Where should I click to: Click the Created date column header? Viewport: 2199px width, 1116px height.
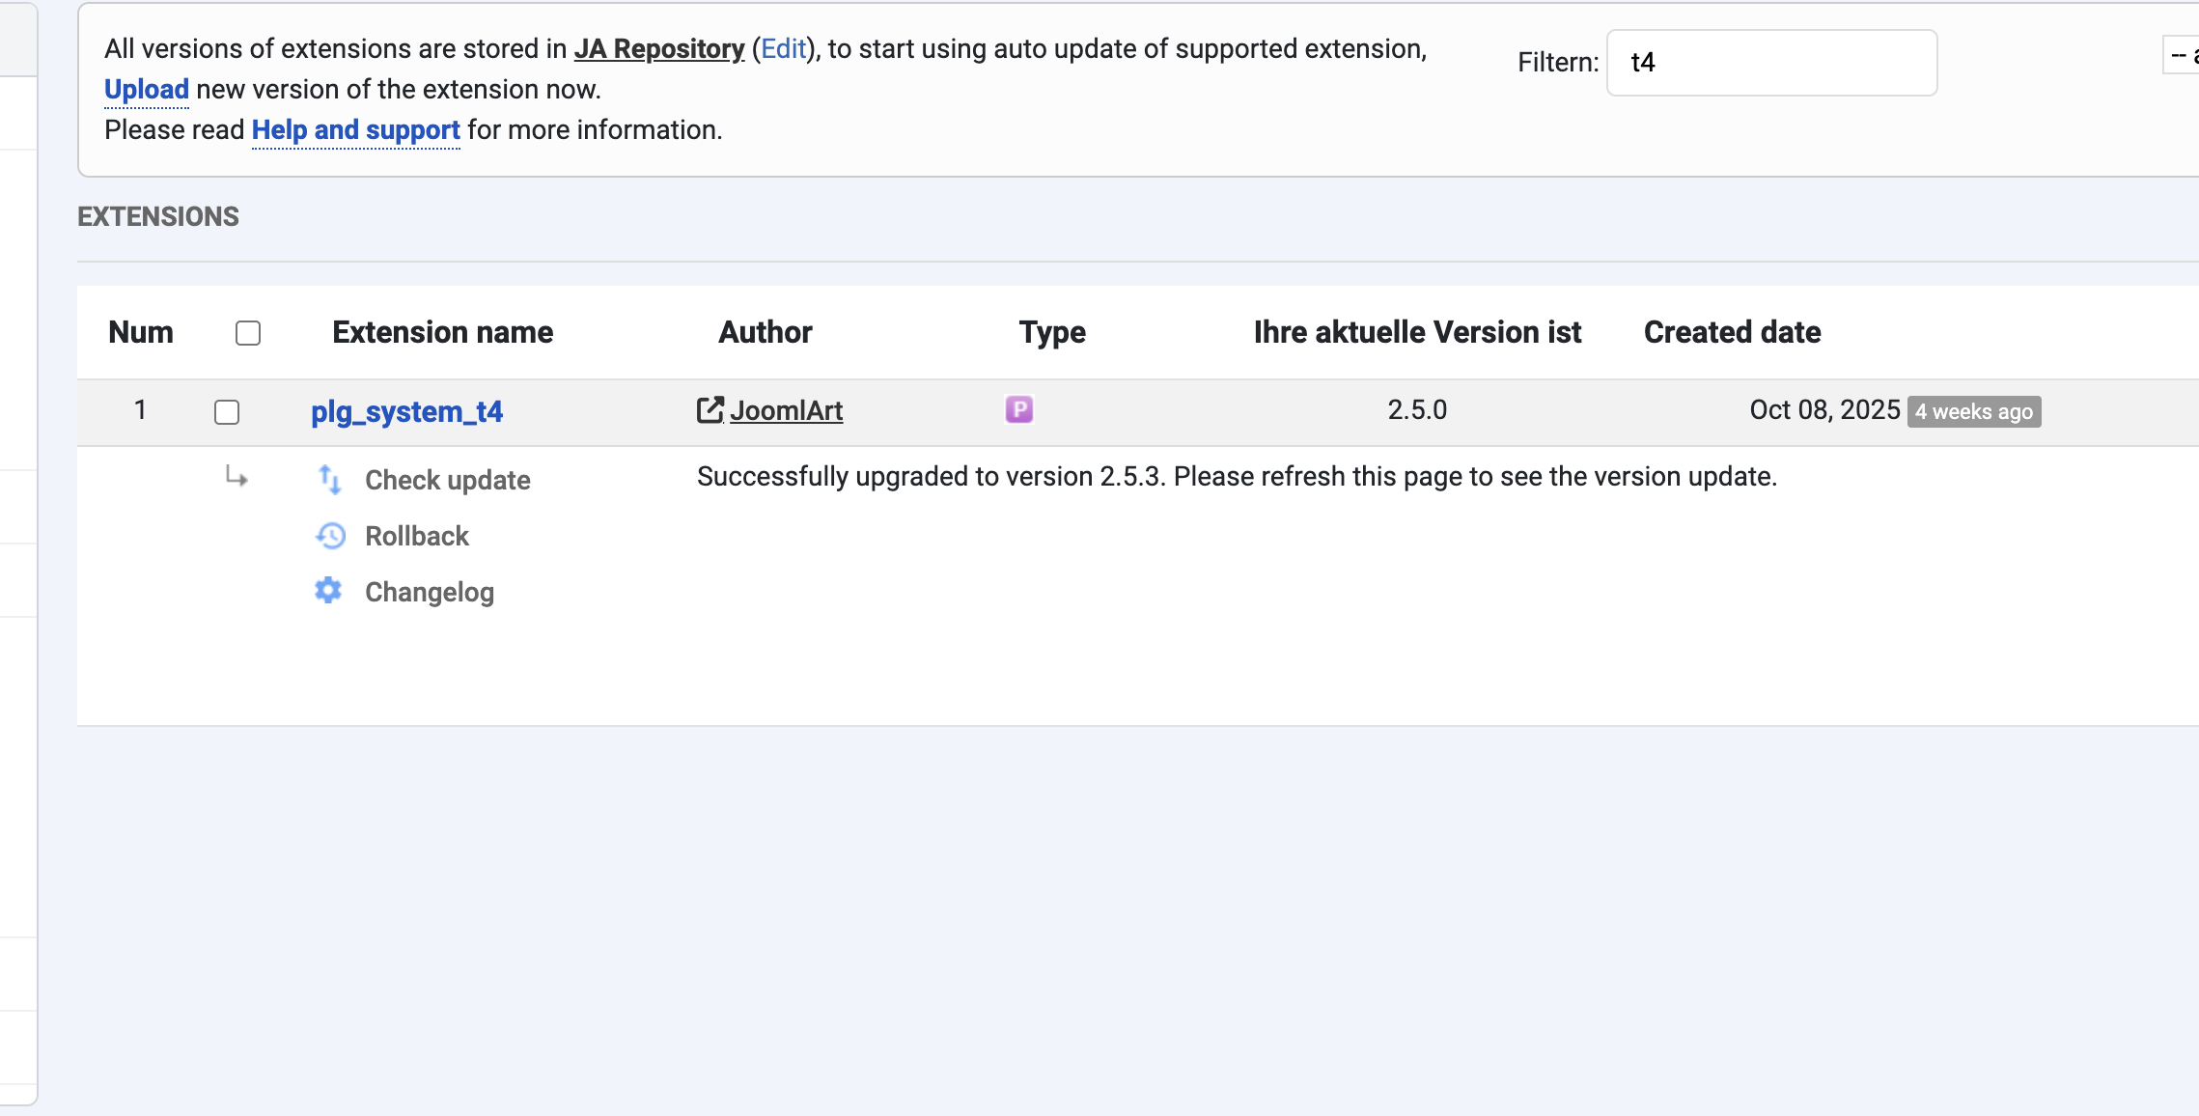(x=1732, y=332)
